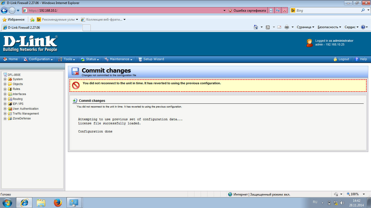The width and height of the screenshot is (371, 208).
Task: Select the D-Link Firewall 2.27.06 tab
Action: 42,28
